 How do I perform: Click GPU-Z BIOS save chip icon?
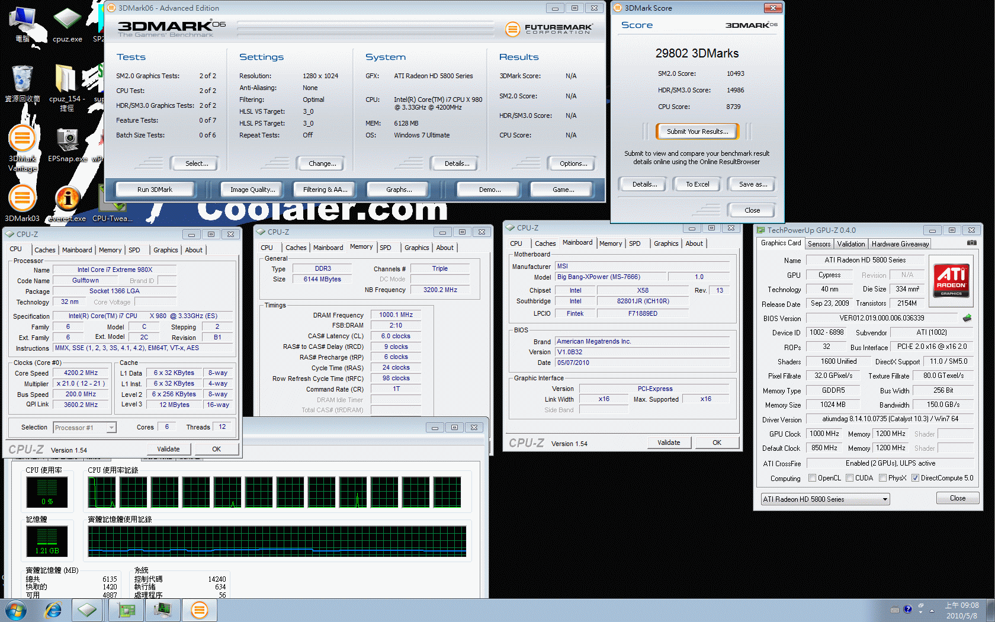[967, 318]
